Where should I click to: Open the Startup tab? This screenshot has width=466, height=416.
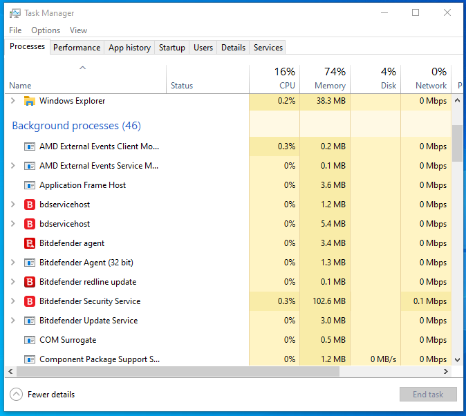pos(171,48)
